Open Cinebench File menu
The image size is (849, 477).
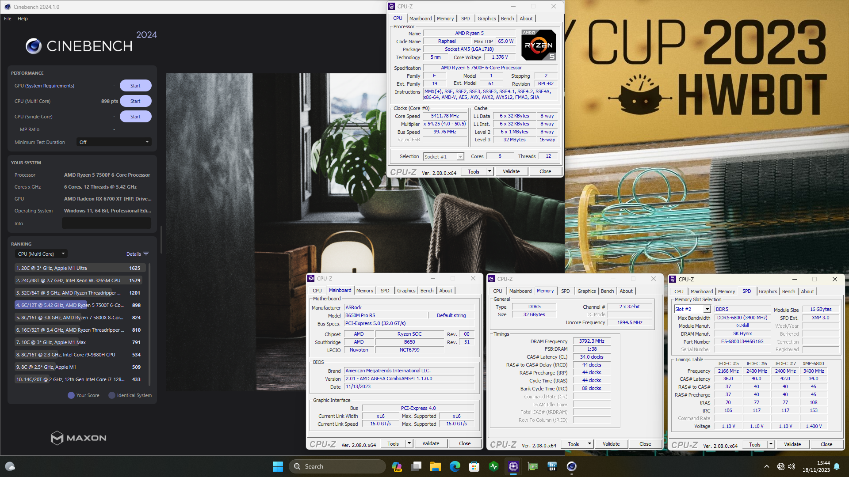8,19
